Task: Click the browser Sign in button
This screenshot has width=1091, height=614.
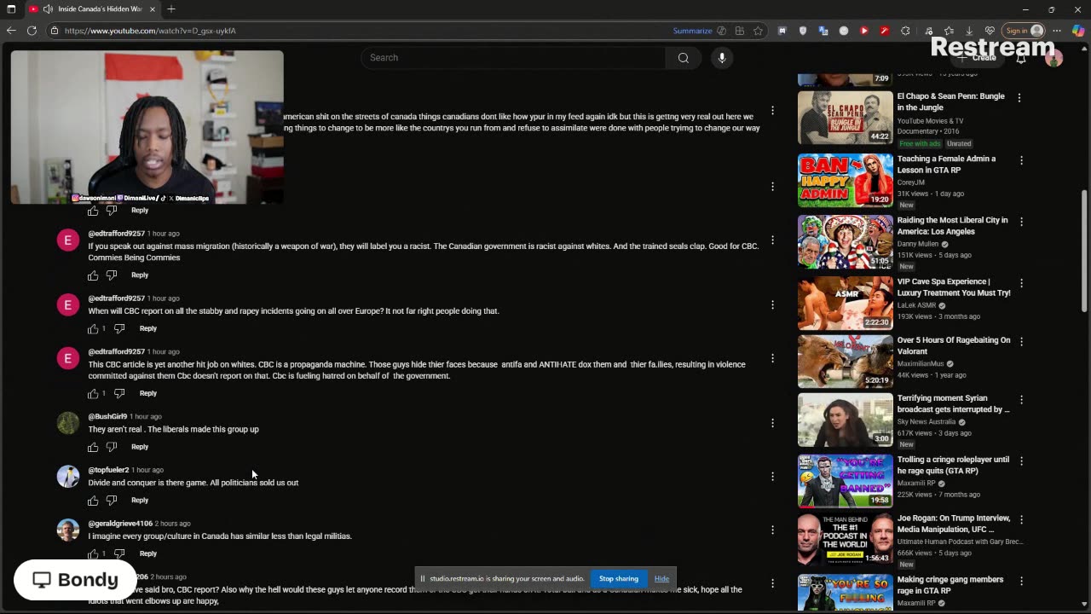Action: coord(1024,31)
